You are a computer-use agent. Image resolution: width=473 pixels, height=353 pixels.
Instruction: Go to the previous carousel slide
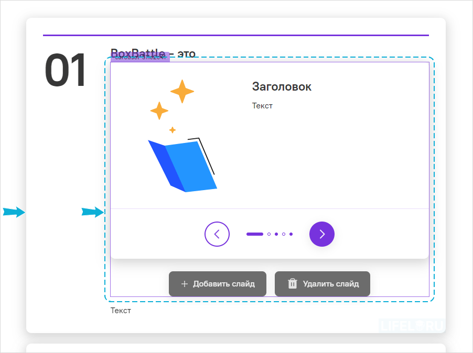click(x=217, y=234)
